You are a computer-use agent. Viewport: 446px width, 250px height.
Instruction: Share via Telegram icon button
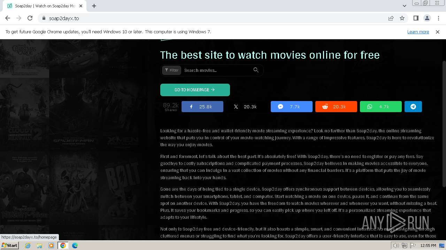tap(413, 107)
